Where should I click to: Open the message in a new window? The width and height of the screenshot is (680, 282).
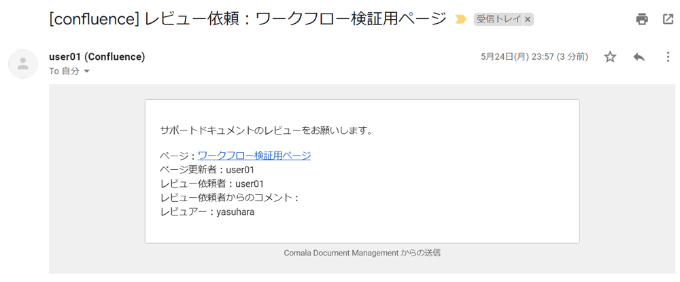[668, 19]
